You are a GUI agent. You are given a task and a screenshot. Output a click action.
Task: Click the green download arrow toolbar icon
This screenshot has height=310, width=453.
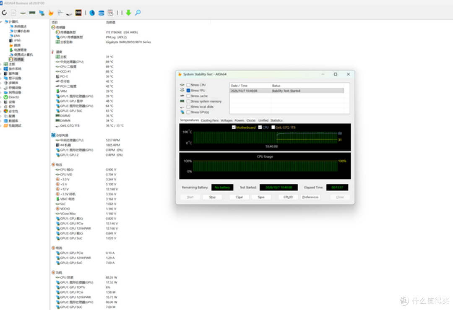click(129, 13)
